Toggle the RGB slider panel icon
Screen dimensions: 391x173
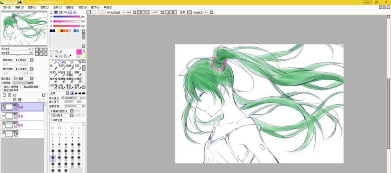56,12
